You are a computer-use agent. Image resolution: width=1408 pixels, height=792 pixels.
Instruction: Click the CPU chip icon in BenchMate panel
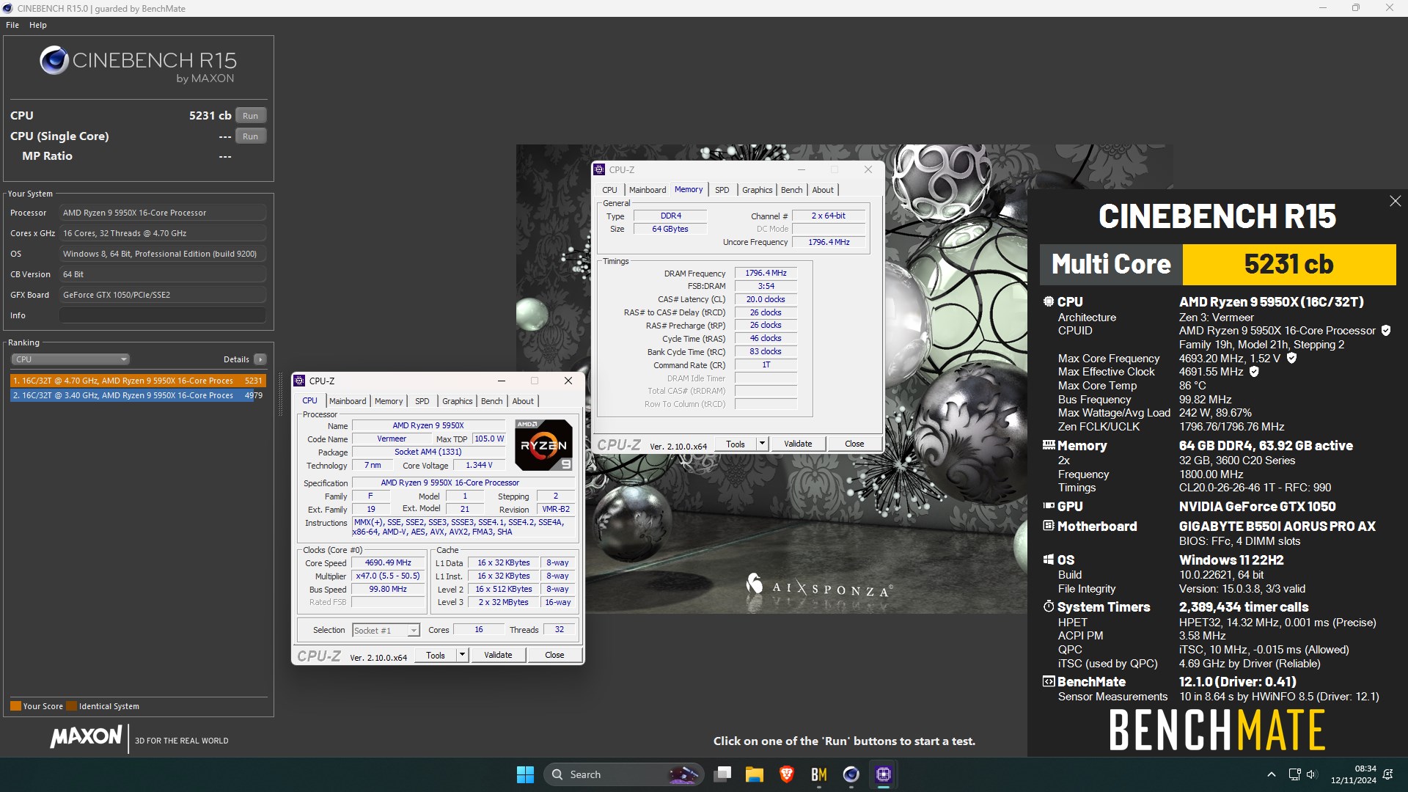pyautogui.click(x=1049, y=301)
